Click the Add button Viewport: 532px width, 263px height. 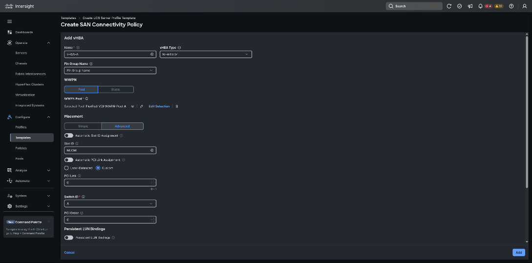pyautogui.click(x=519, y=252)
